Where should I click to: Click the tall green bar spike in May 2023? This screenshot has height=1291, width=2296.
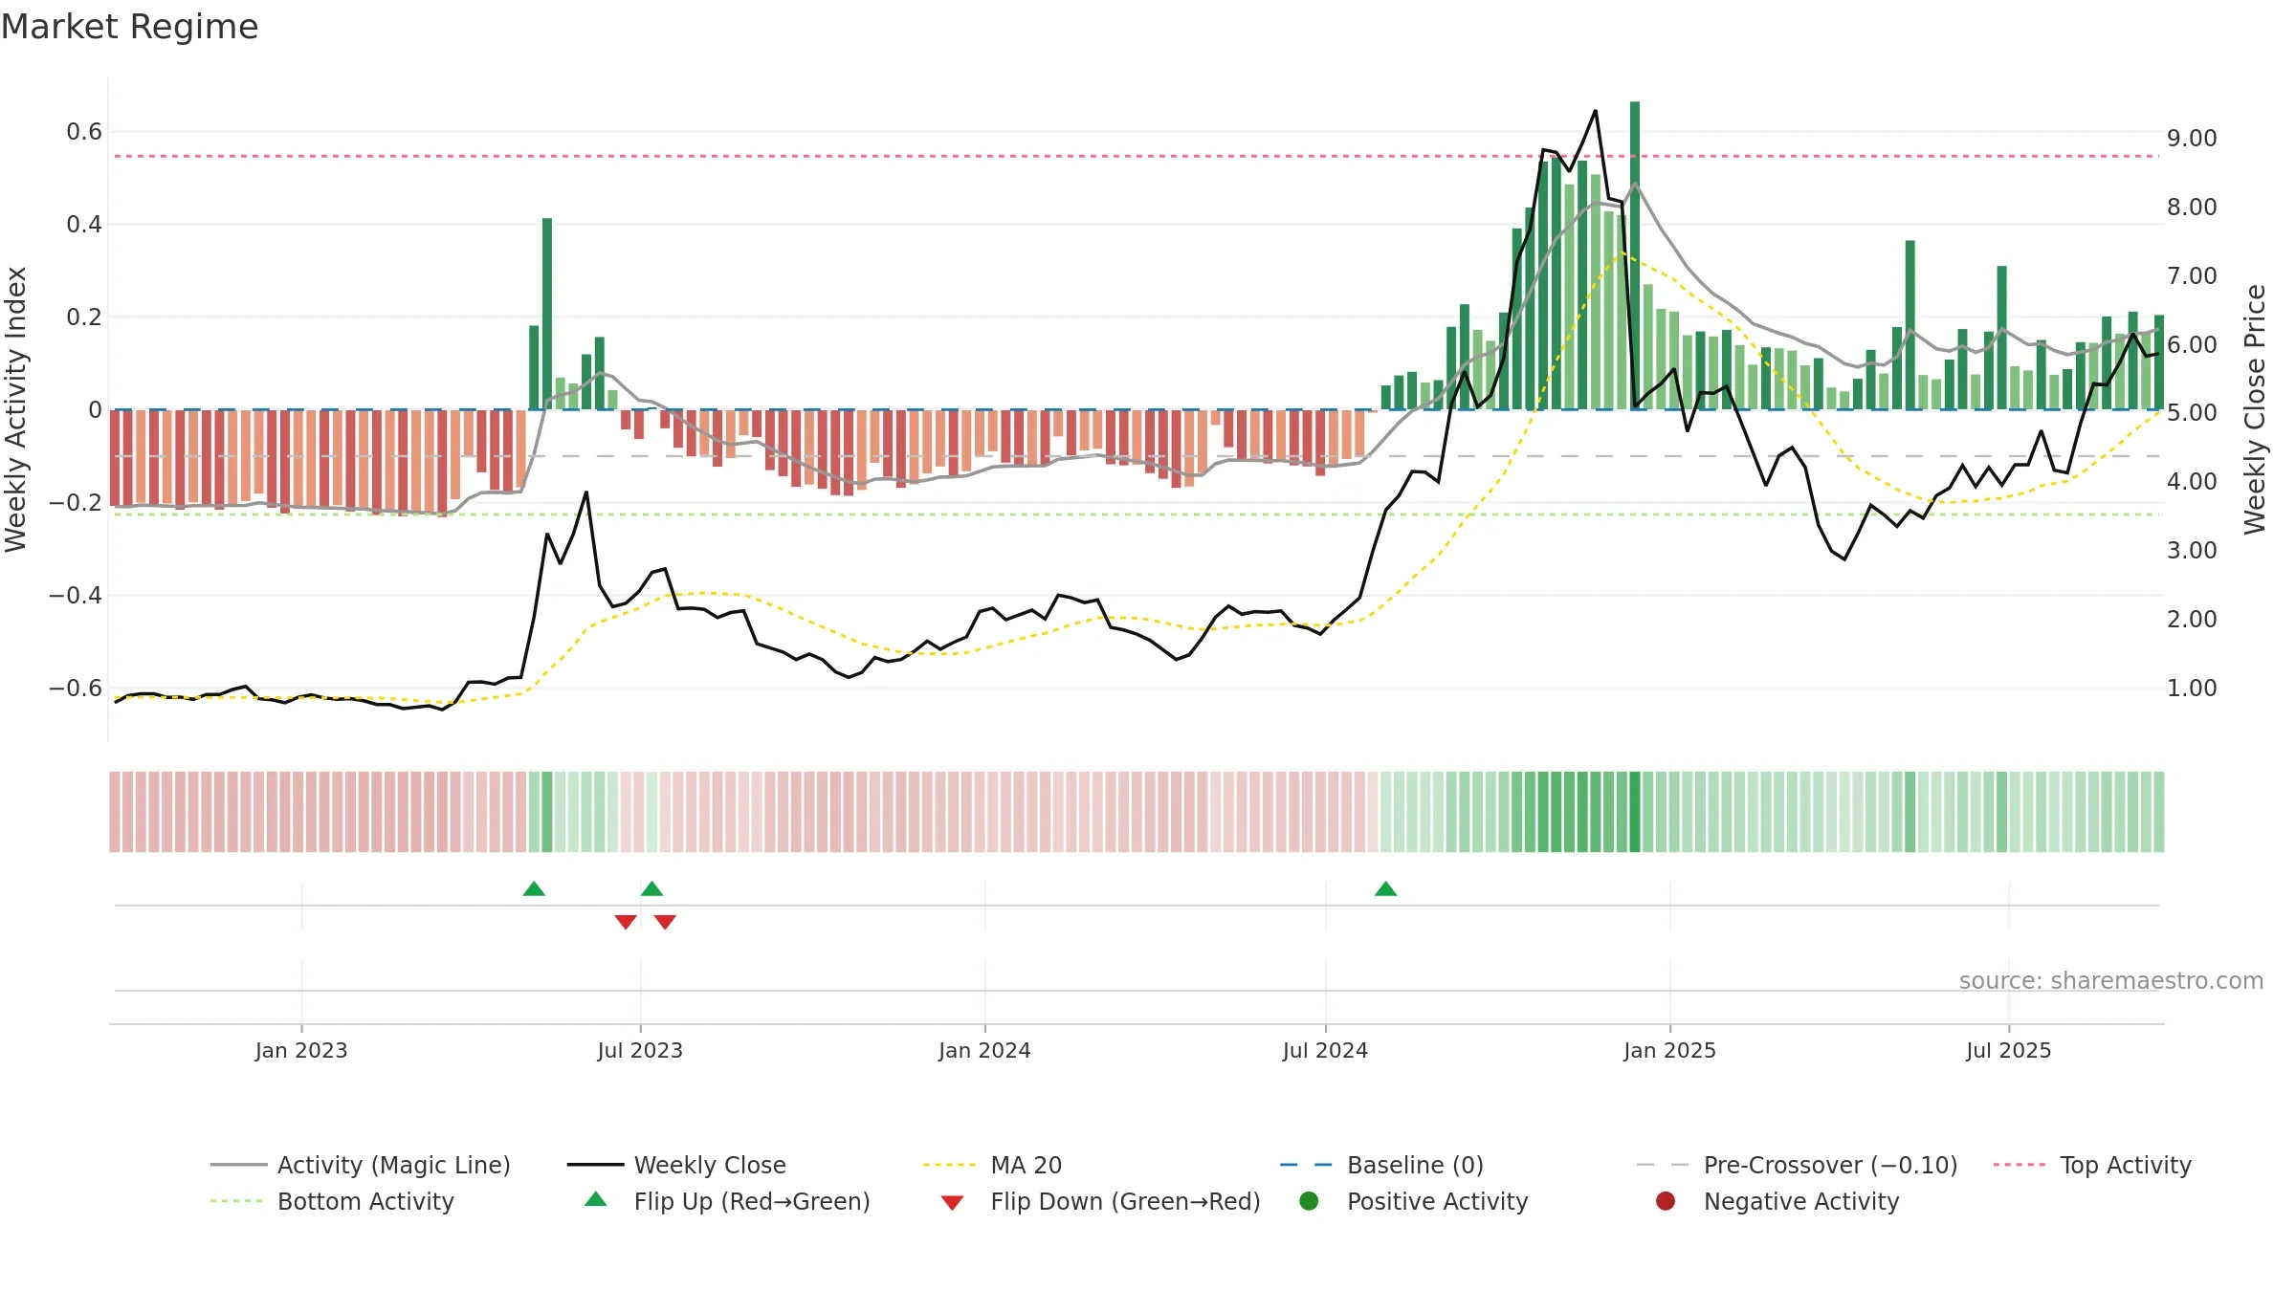coord(547,314)
